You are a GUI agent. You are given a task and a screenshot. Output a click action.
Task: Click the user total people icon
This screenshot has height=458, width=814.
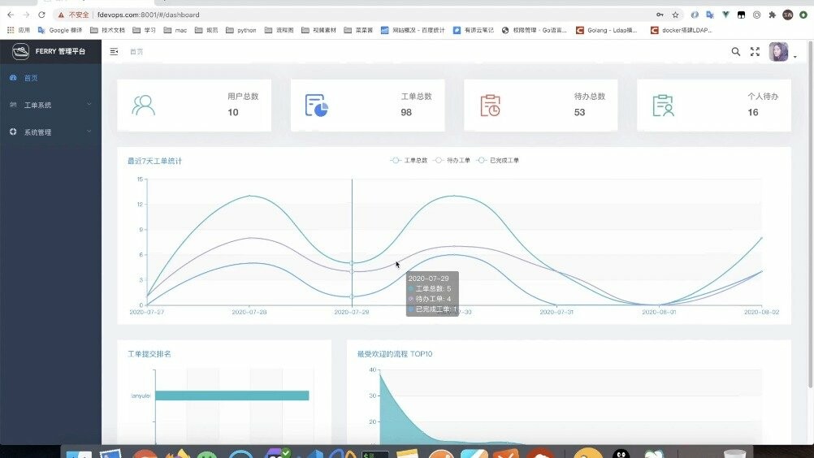tap(144, 106)
